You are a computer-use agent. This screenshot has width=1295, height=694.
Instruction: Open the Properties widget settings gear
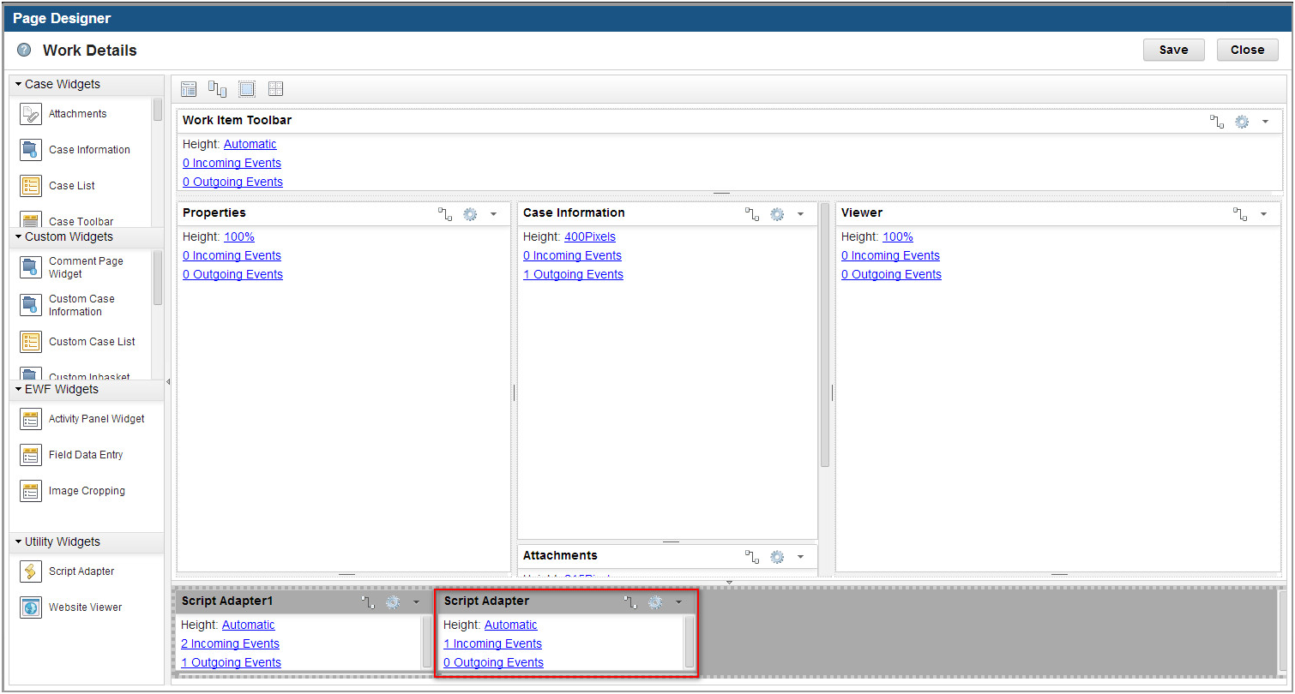[470, 213]
